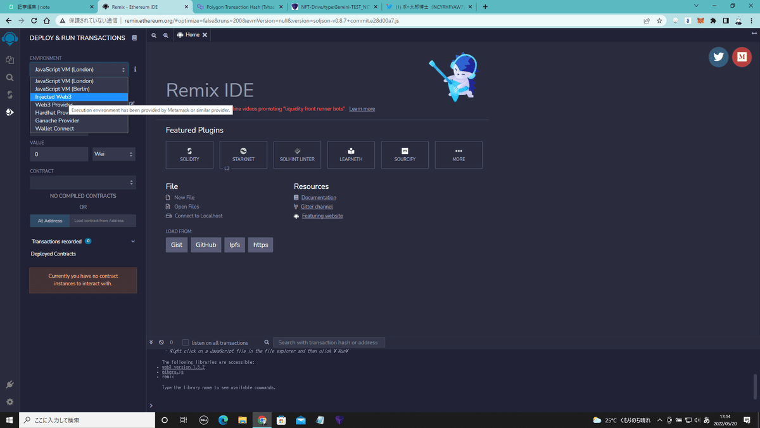Image resolution: width=760 pixels, height=428 pixels.
Task: Open the LearnEth plugin
Action: point(351,155)
